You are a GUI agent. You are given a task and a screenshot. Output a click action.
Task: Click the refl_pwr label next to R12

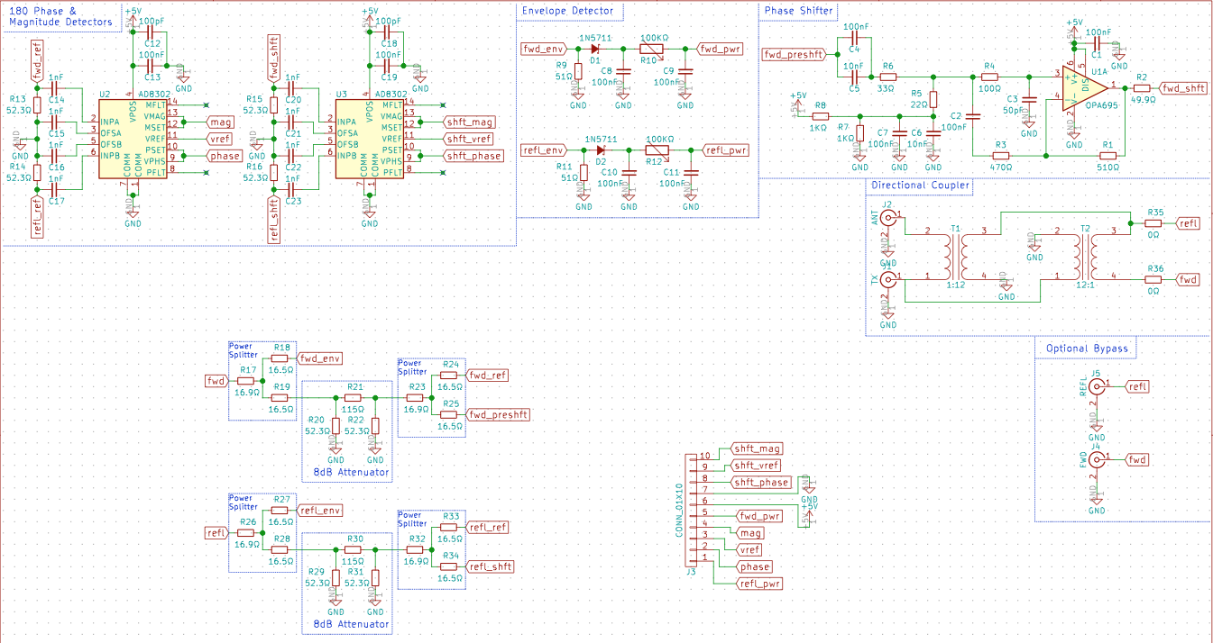coord(726,149)
